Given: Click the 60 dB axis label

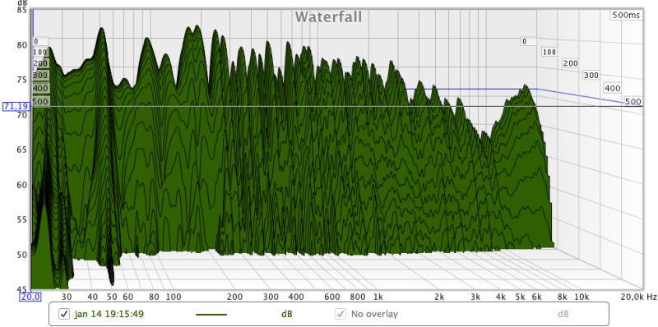Looking at the screenshot, I should (x=22, y=185).
